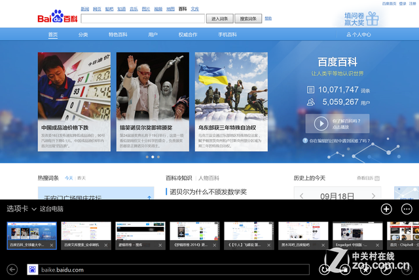Screen dimensions: 419x280
Task: Open a new tab with the plus icon
Action: pyautogui.click(x=386, y=209)
